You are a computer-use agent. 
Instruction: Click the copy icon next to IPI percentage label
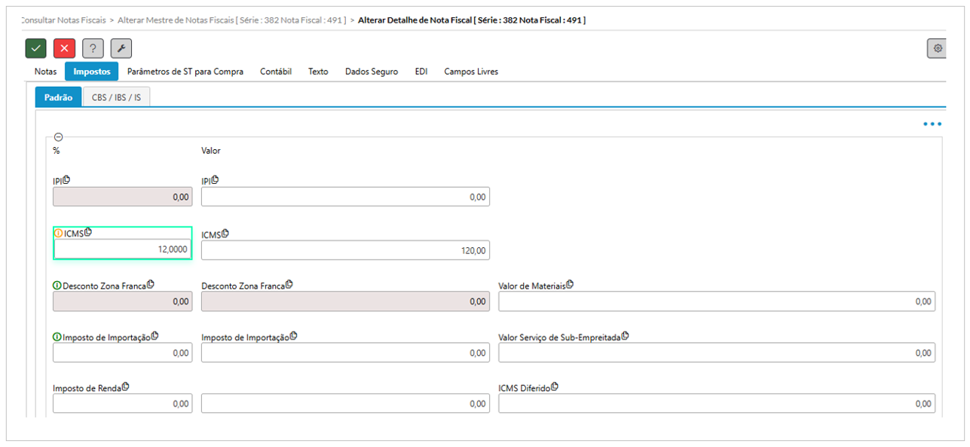click(66, 179)
